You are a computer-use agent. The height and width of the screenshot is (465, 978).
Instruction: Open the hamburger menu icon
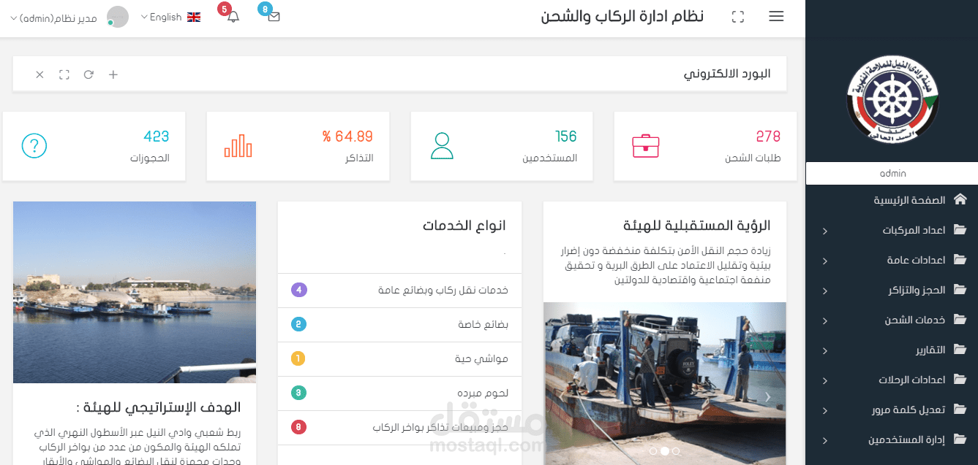click(x=776, y=17)
